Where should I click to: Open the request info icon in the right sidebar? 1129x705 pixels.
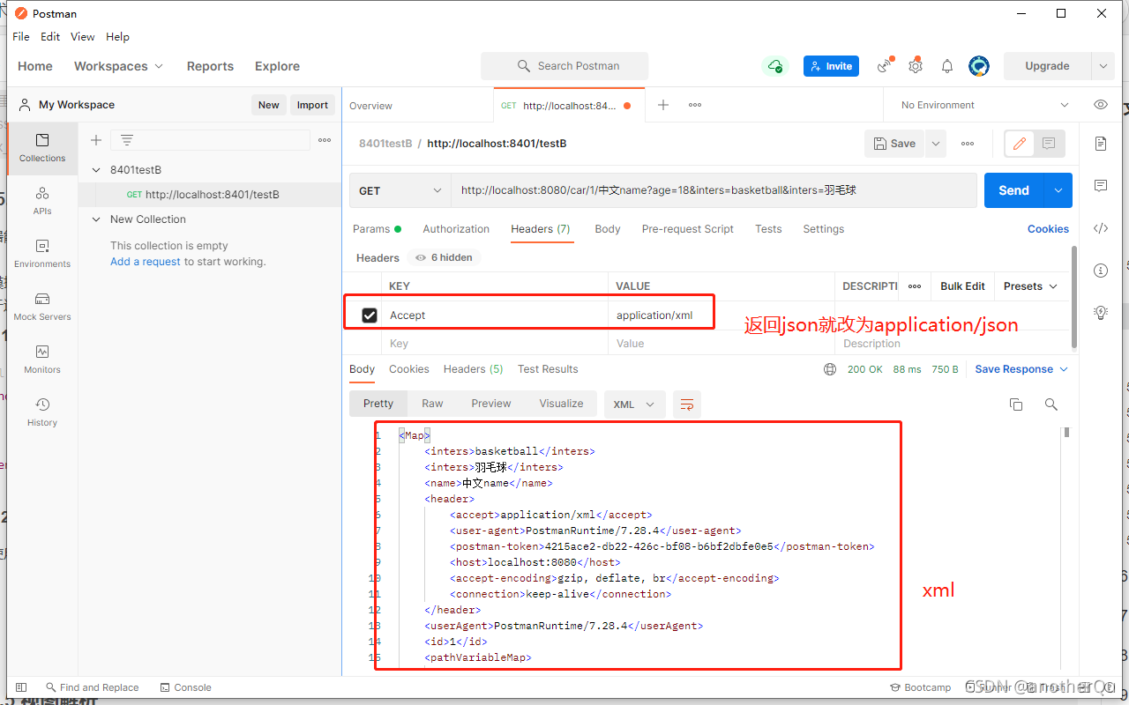1101,271
